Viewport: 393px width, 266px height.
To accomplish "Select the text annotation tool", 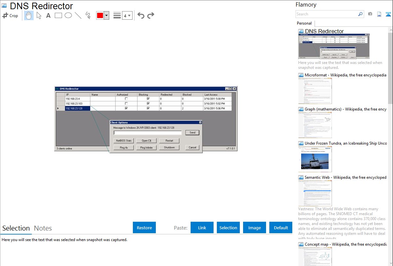I will click(x=48, y=15).
